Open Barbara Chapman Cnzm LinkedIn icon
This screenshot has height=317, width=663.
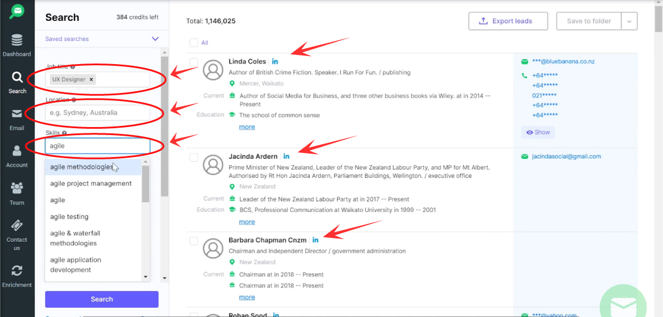pos(315,240)
